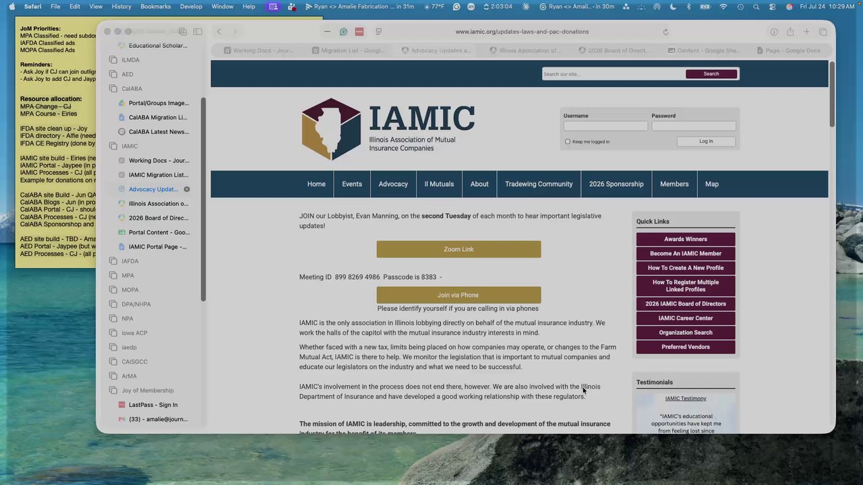The width and height of the screenshot is (863, 485).
Task: Click the gold Zoom Link button
Action: tap(458, 249)
